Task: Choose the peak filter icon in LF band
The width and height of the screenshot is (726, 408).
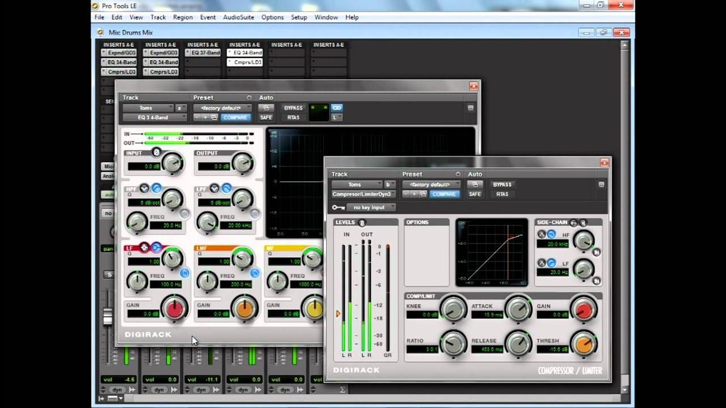Action: (x=144, y=247)
